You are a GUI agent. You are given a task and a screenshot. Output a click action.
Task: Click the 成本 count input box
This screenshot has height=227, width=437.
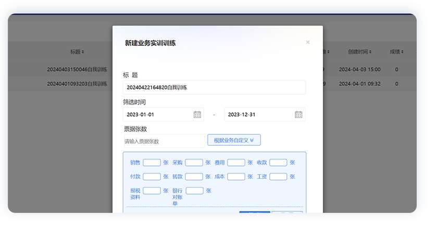coord(236,176)
